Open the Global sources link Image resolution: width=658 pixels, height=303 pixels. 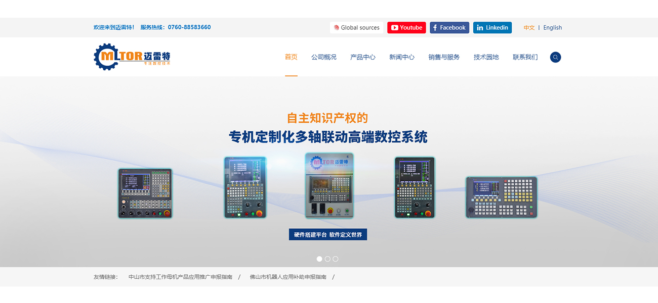point(356,28)
